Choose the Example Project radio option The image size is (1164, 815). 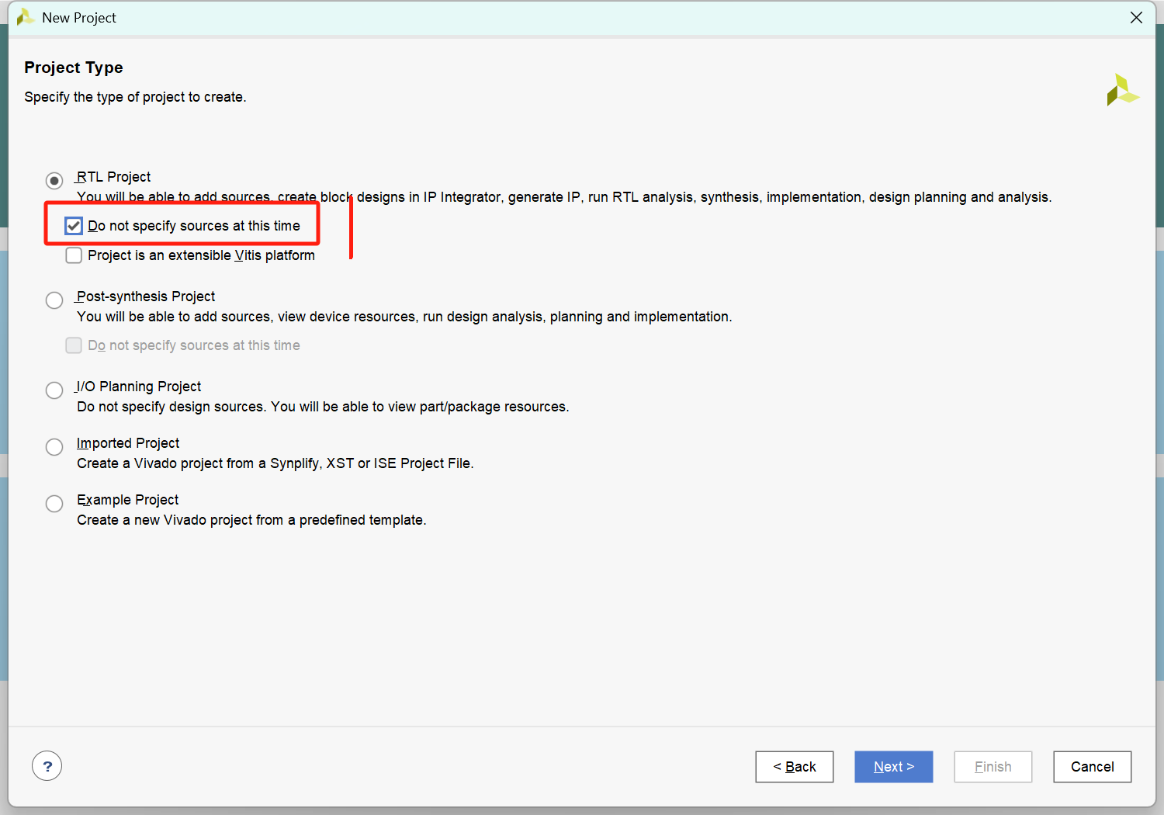(54, 504)
